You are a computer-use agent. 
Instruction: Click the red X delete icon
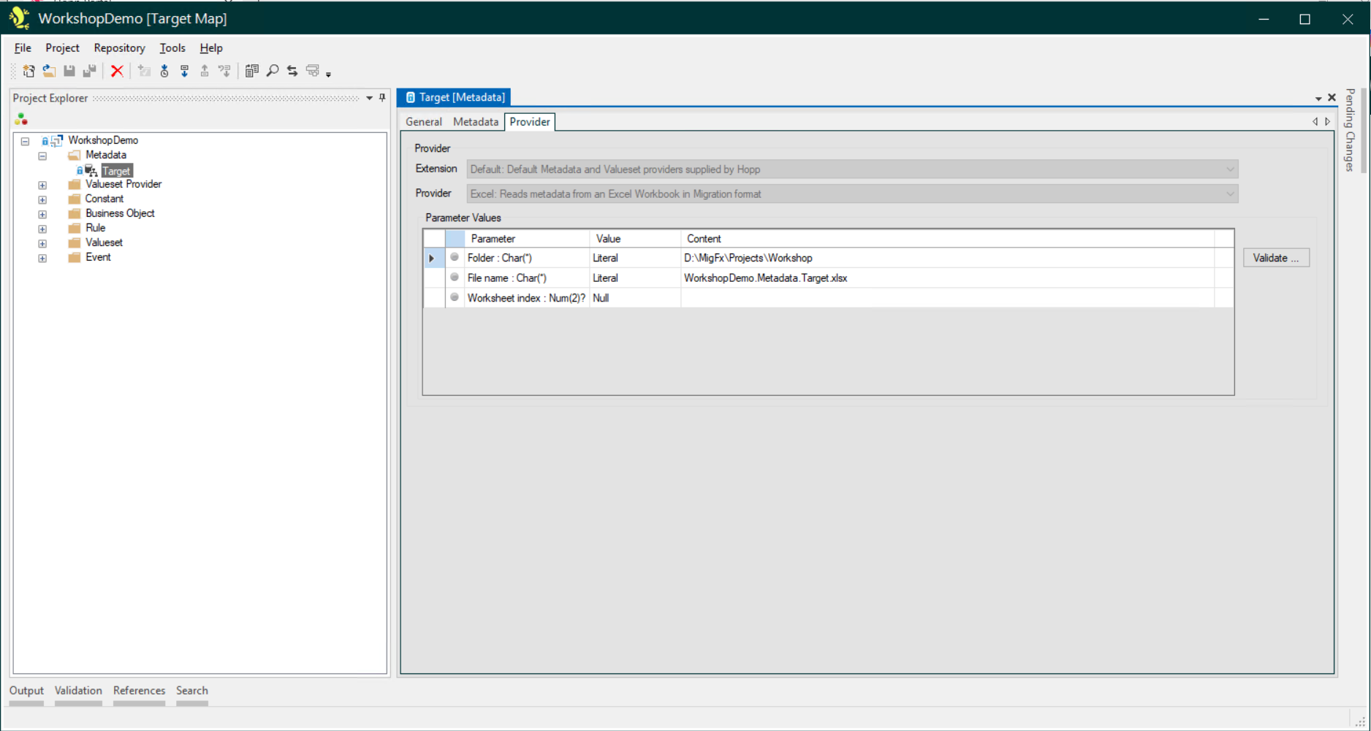pyautogui.click(x=117, y=71)
